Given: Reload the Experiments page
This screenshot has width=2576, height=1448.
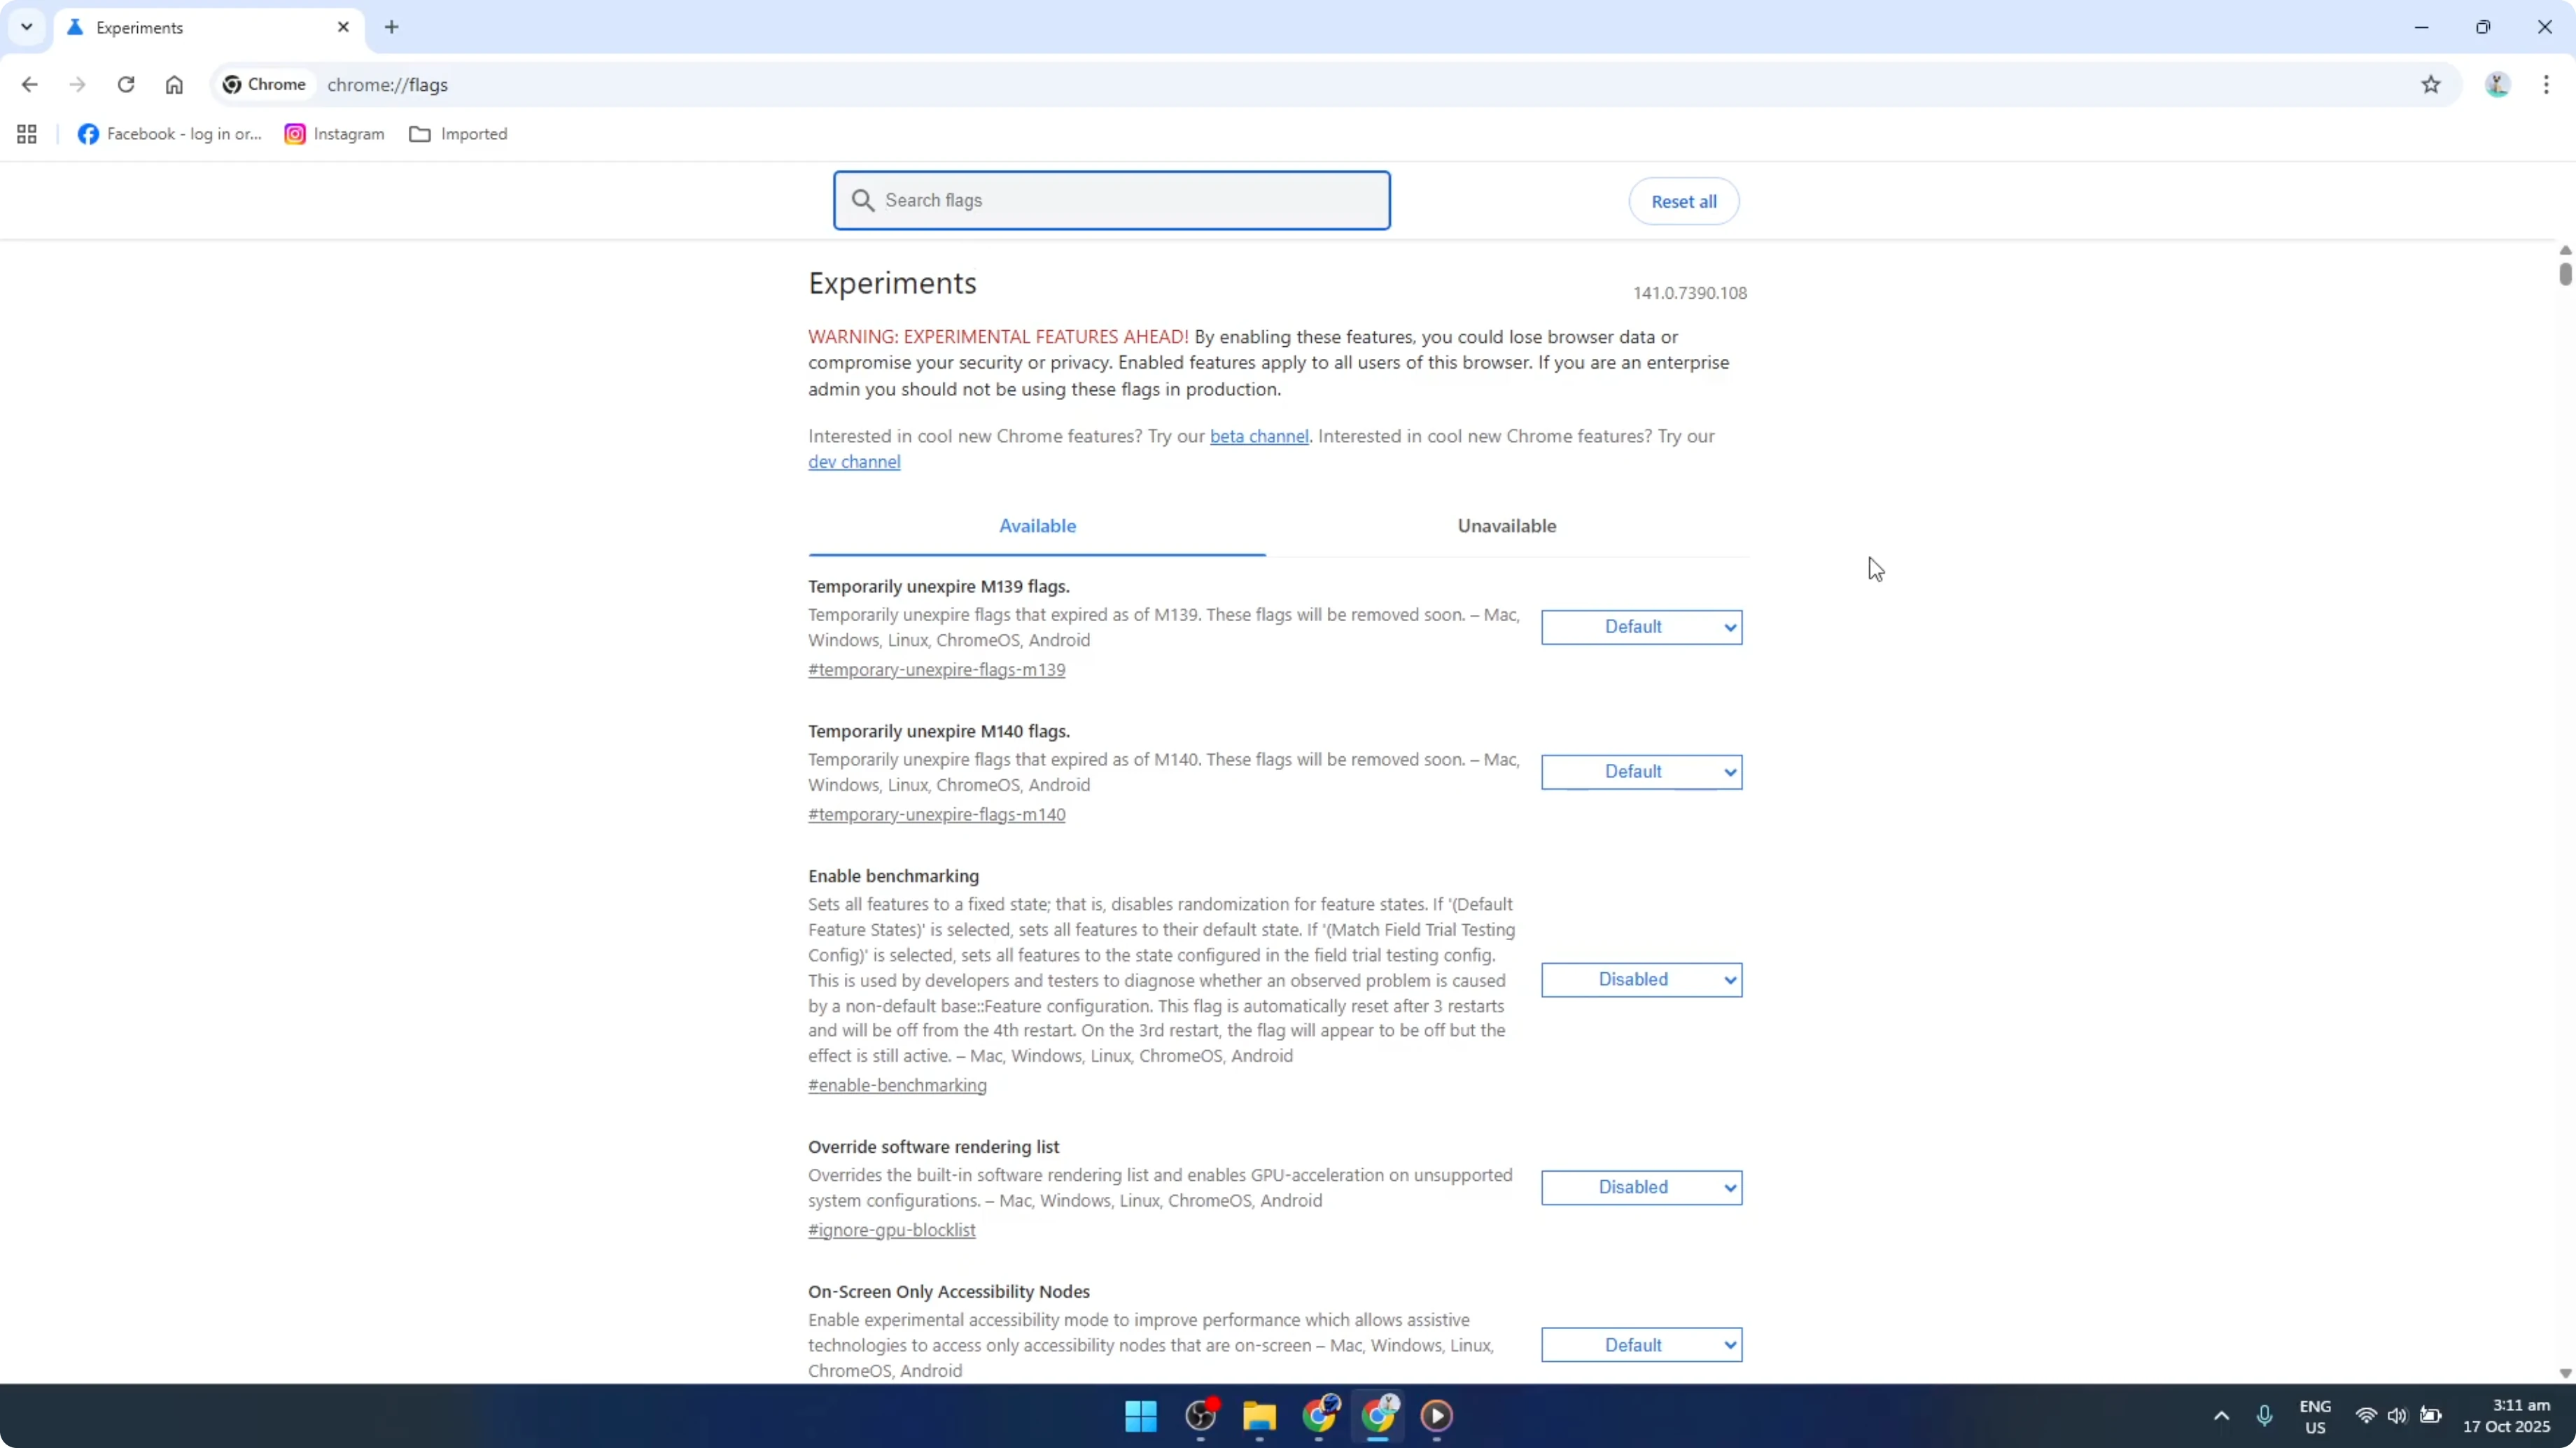Looking at the screenshot, I should tap(126, 84).
